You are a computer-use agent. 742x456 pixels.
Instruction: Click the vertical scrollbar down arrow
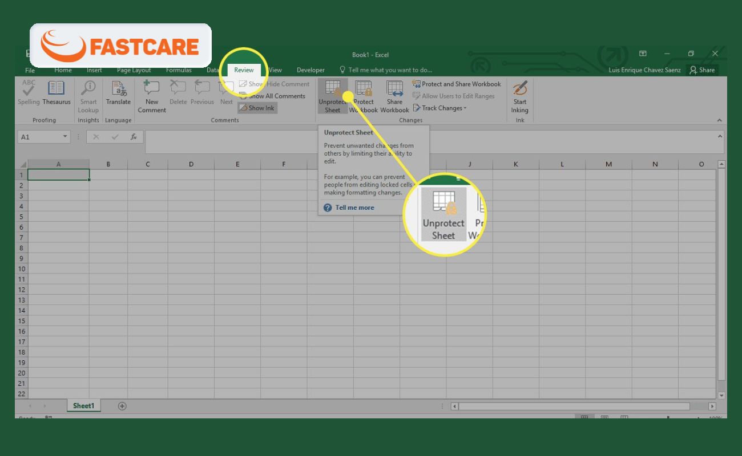[721, 395]
